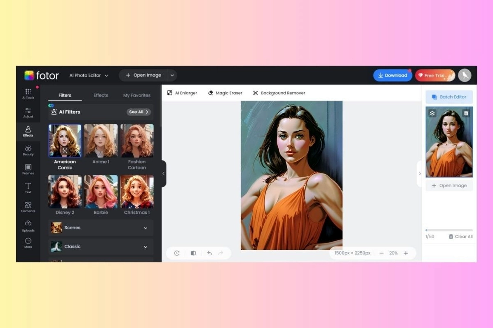
Task: Expand the Classic filter category
Action: [101, 247]
